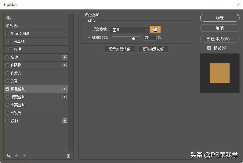This screenshot has height=163, width=243.
Task: Select the 描边 effect label row
Action: pos(36,57)
